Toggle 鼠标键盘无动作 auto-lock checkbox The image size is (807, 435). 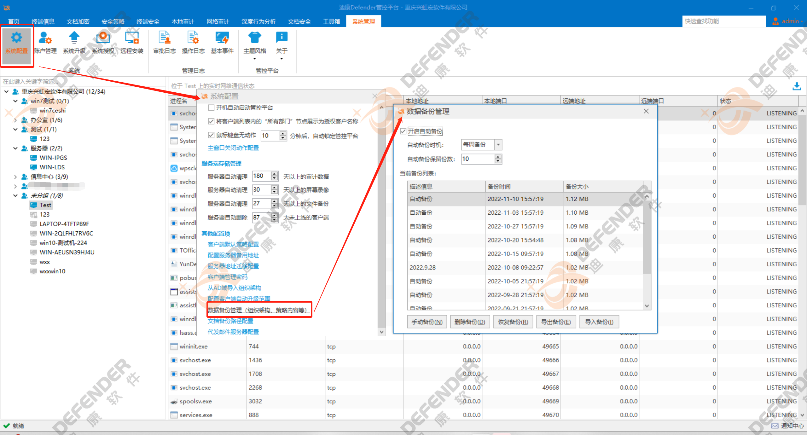(211, 135)
